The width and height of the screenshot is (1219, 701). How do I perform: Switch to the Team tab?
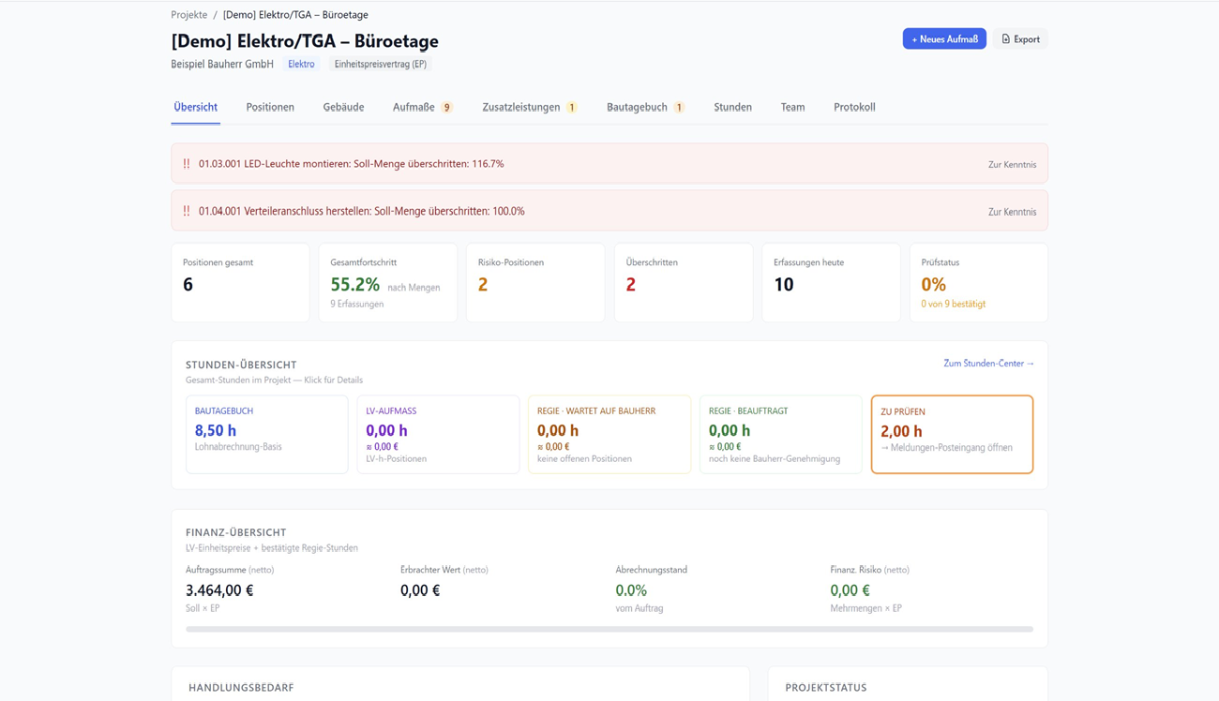[x=792, y=108]
